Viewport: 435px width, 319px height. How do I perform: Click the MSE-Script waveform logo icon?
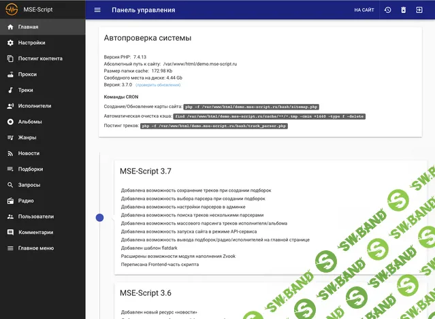click(x=12, y=10)
